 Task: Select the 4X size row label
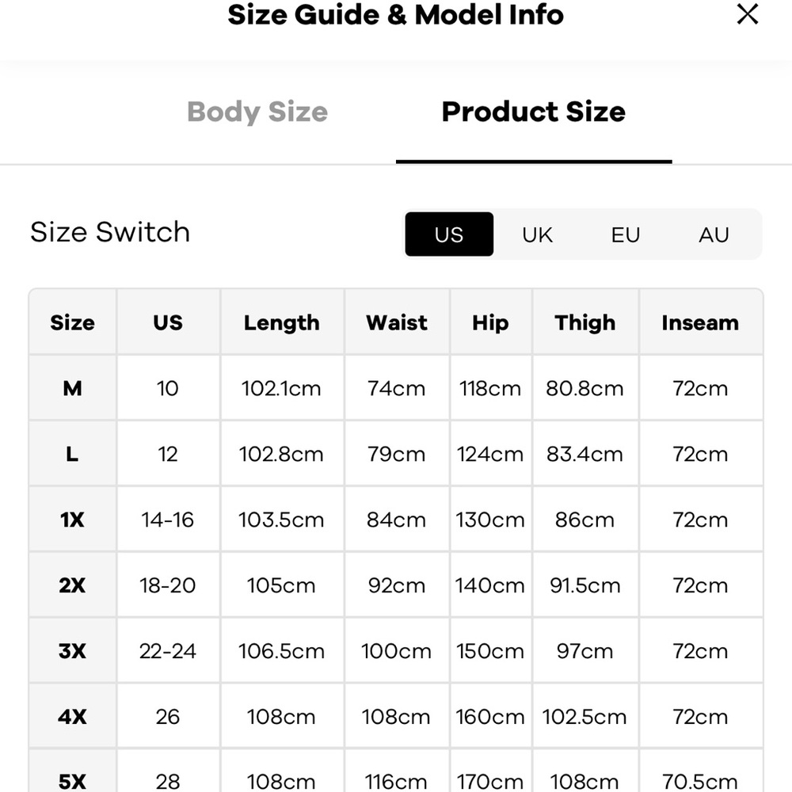coord(72,717)
